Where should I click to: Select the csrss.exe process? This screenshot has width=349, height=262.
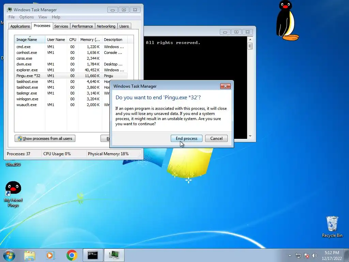71,58
